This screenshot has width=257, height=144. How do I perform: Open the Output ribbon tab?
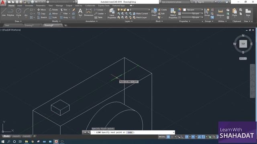[x=69, y=6]
